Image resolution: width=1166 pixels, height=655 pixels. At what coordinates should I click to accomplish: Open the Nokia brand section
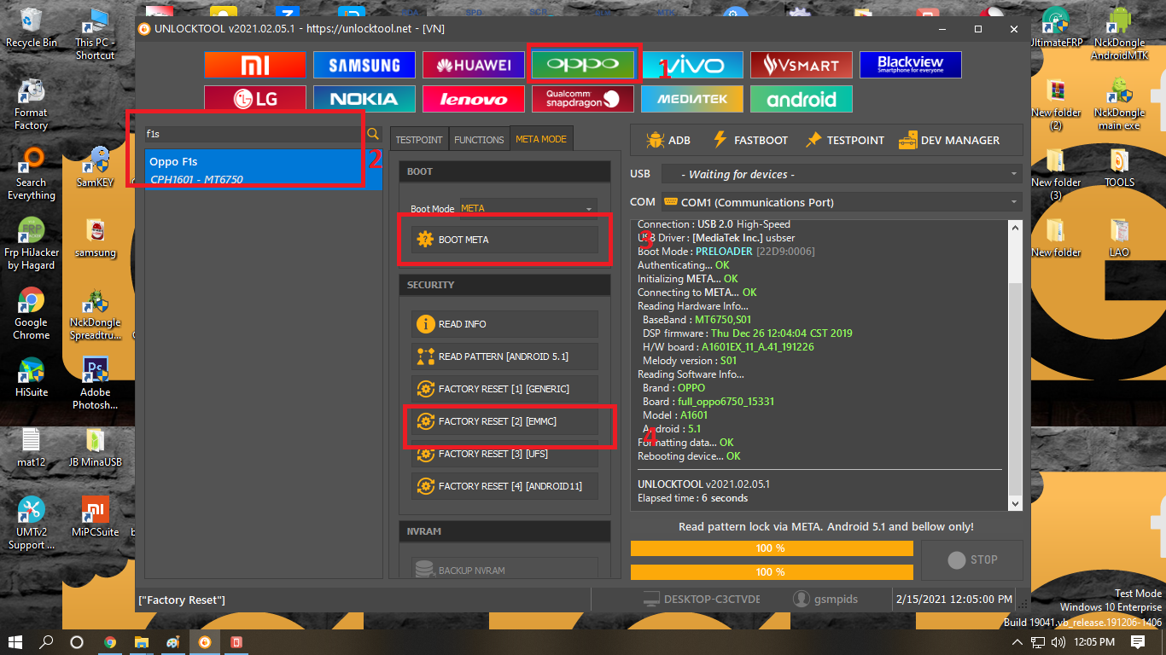point(364,99)
